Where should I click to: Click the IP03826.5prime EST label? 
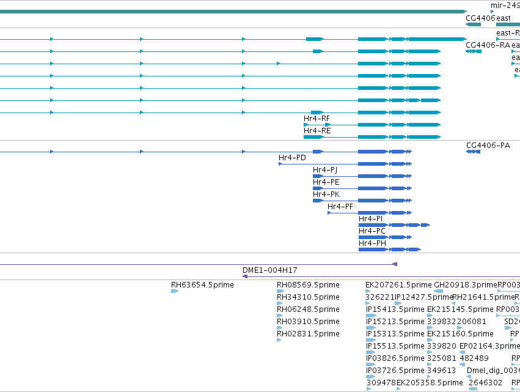pyautogui.click(x=395, y=358)
